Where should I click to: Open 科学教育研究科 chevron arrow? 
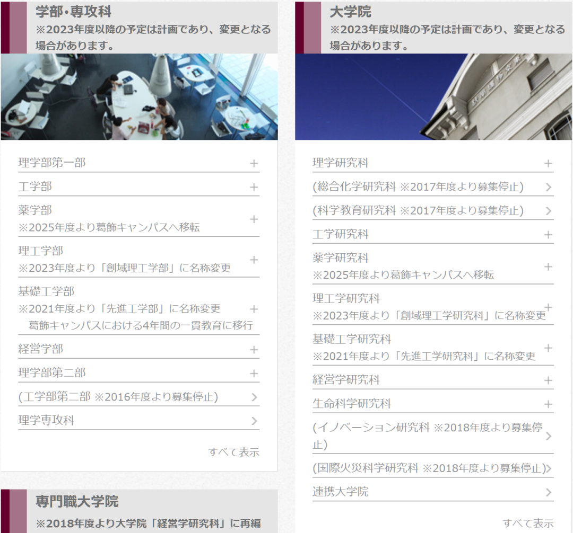pos(549,211)
